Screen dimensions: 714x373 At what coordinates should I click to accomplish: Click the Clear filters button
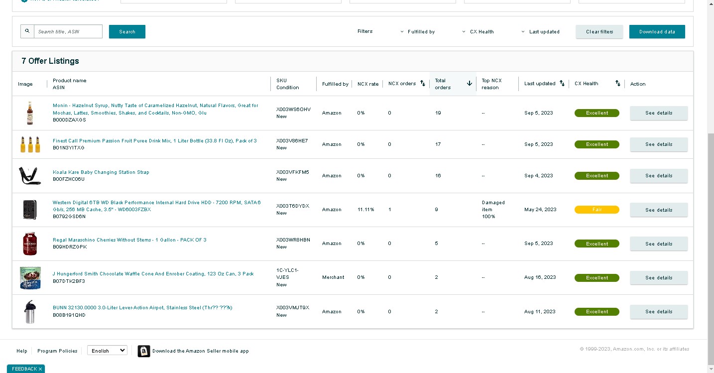point(599,32)
